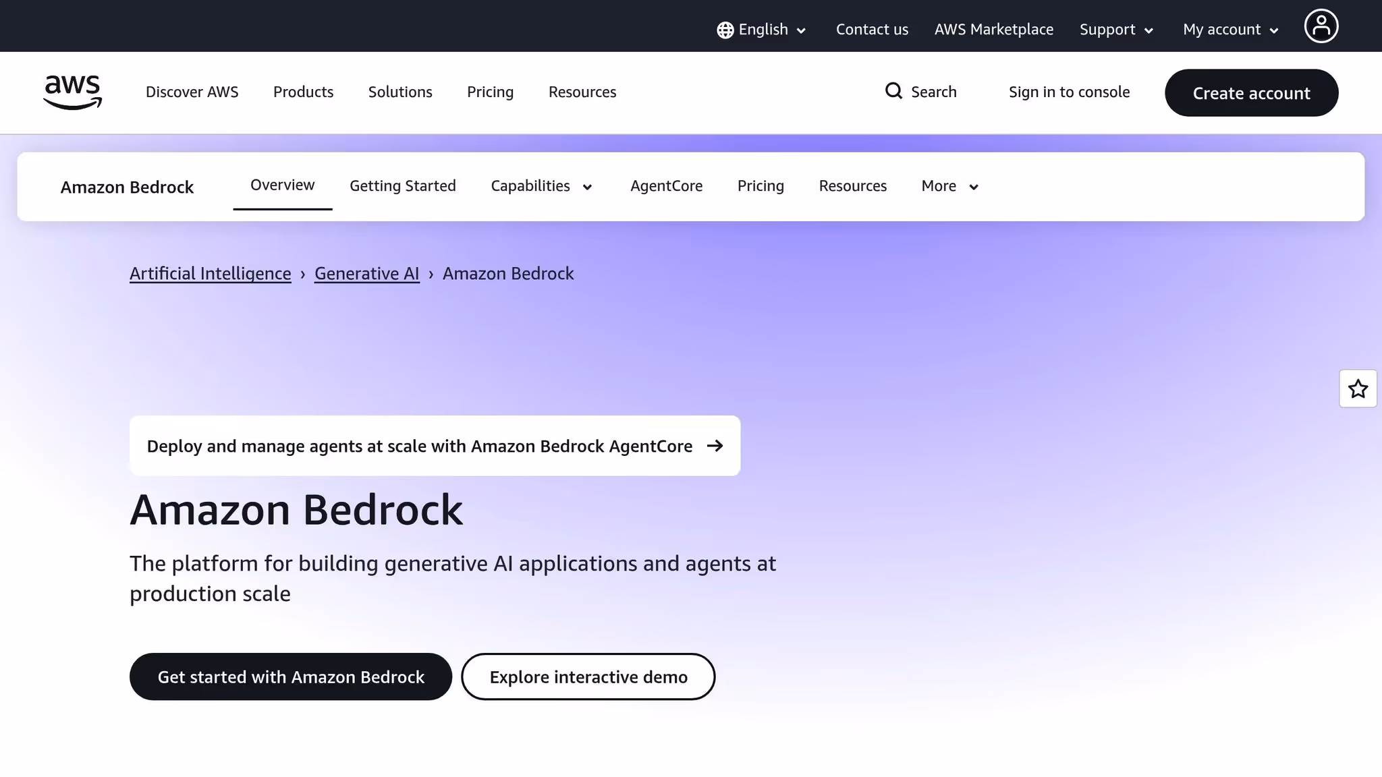Click the star bookmark icon on right edge

[x=1358, y=388]
